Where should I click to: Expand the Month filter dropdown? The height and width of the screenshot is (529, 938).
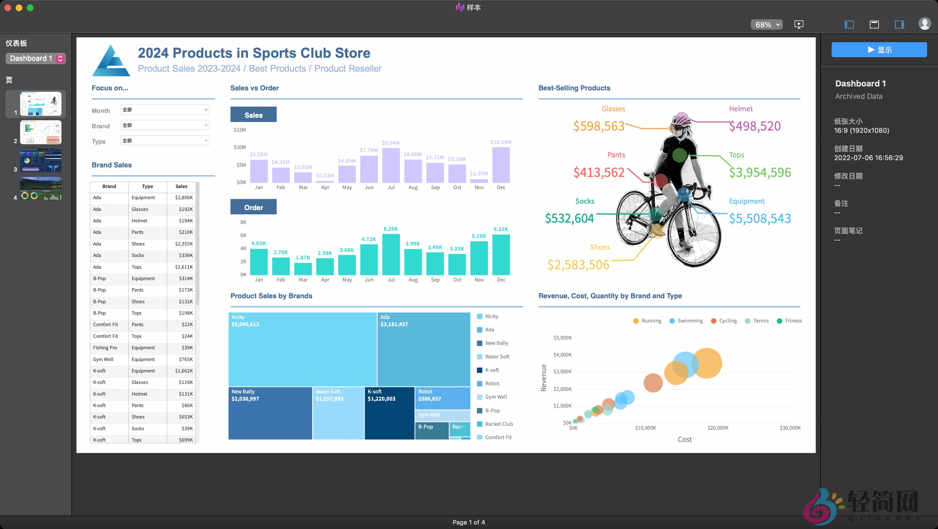(165, 110)
